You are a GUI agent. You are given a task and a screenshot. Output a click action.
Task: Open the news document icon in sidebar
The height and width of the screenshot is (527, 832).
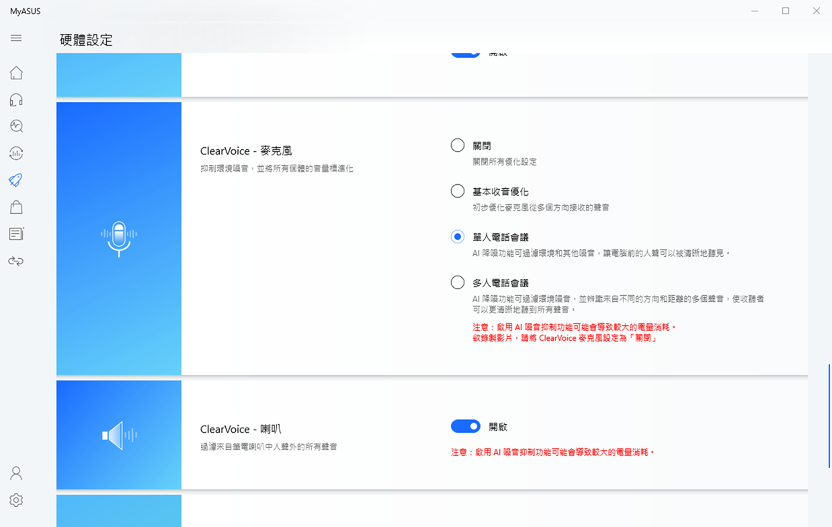[x=16, y=234]
